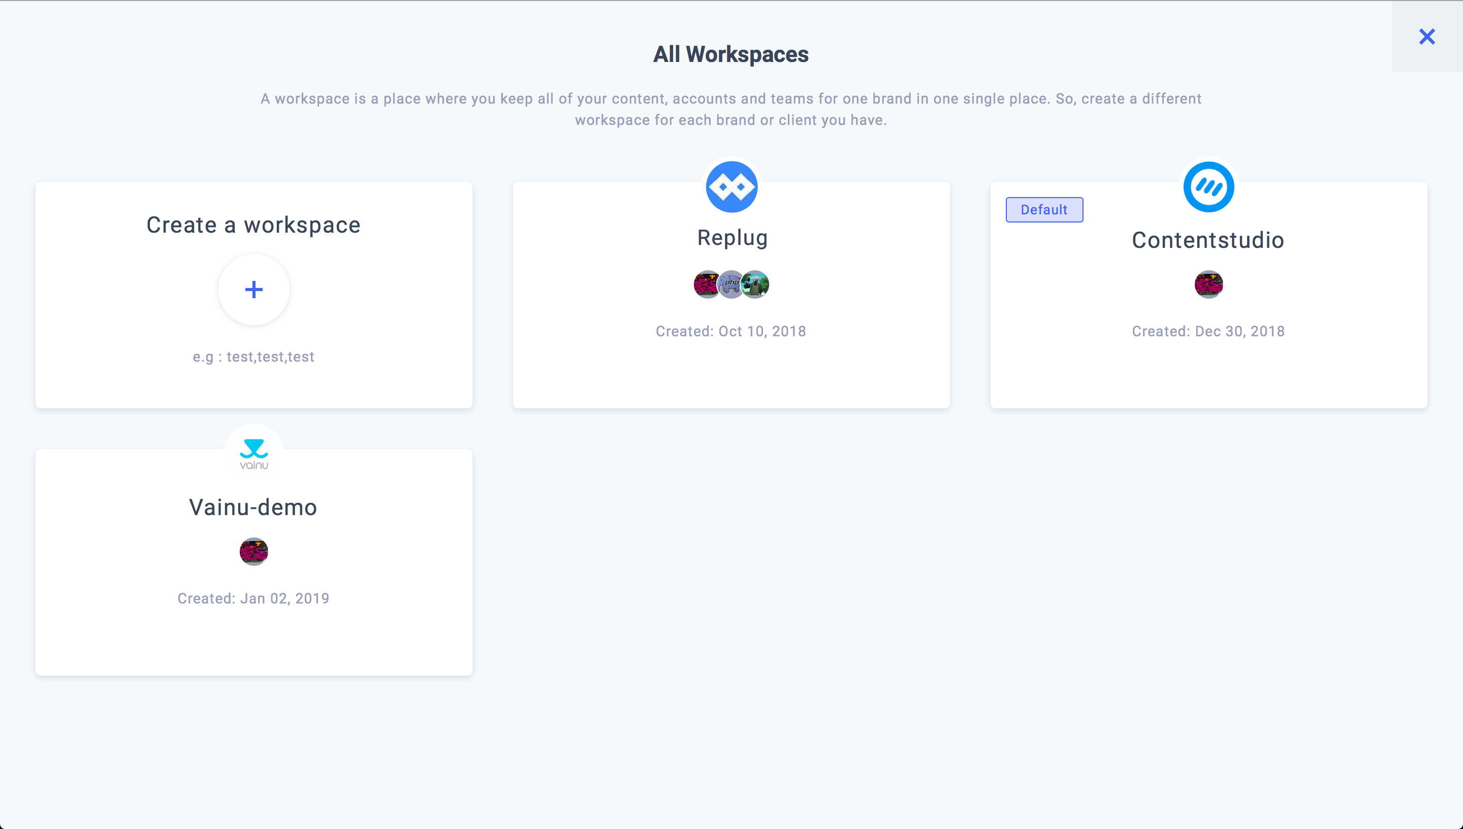This screenshot has height=829, width=1463.
Task: Click the Contentstudio workspace logo
Action: pyautogui.click(x=1208, y=187)
